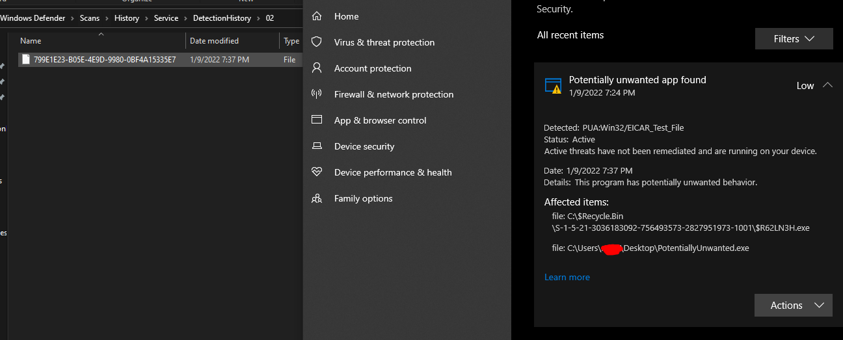Follow the Learn more link

(567, 277)
